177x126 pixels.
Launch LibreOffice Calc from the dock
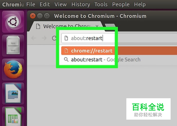coord(13,116)
